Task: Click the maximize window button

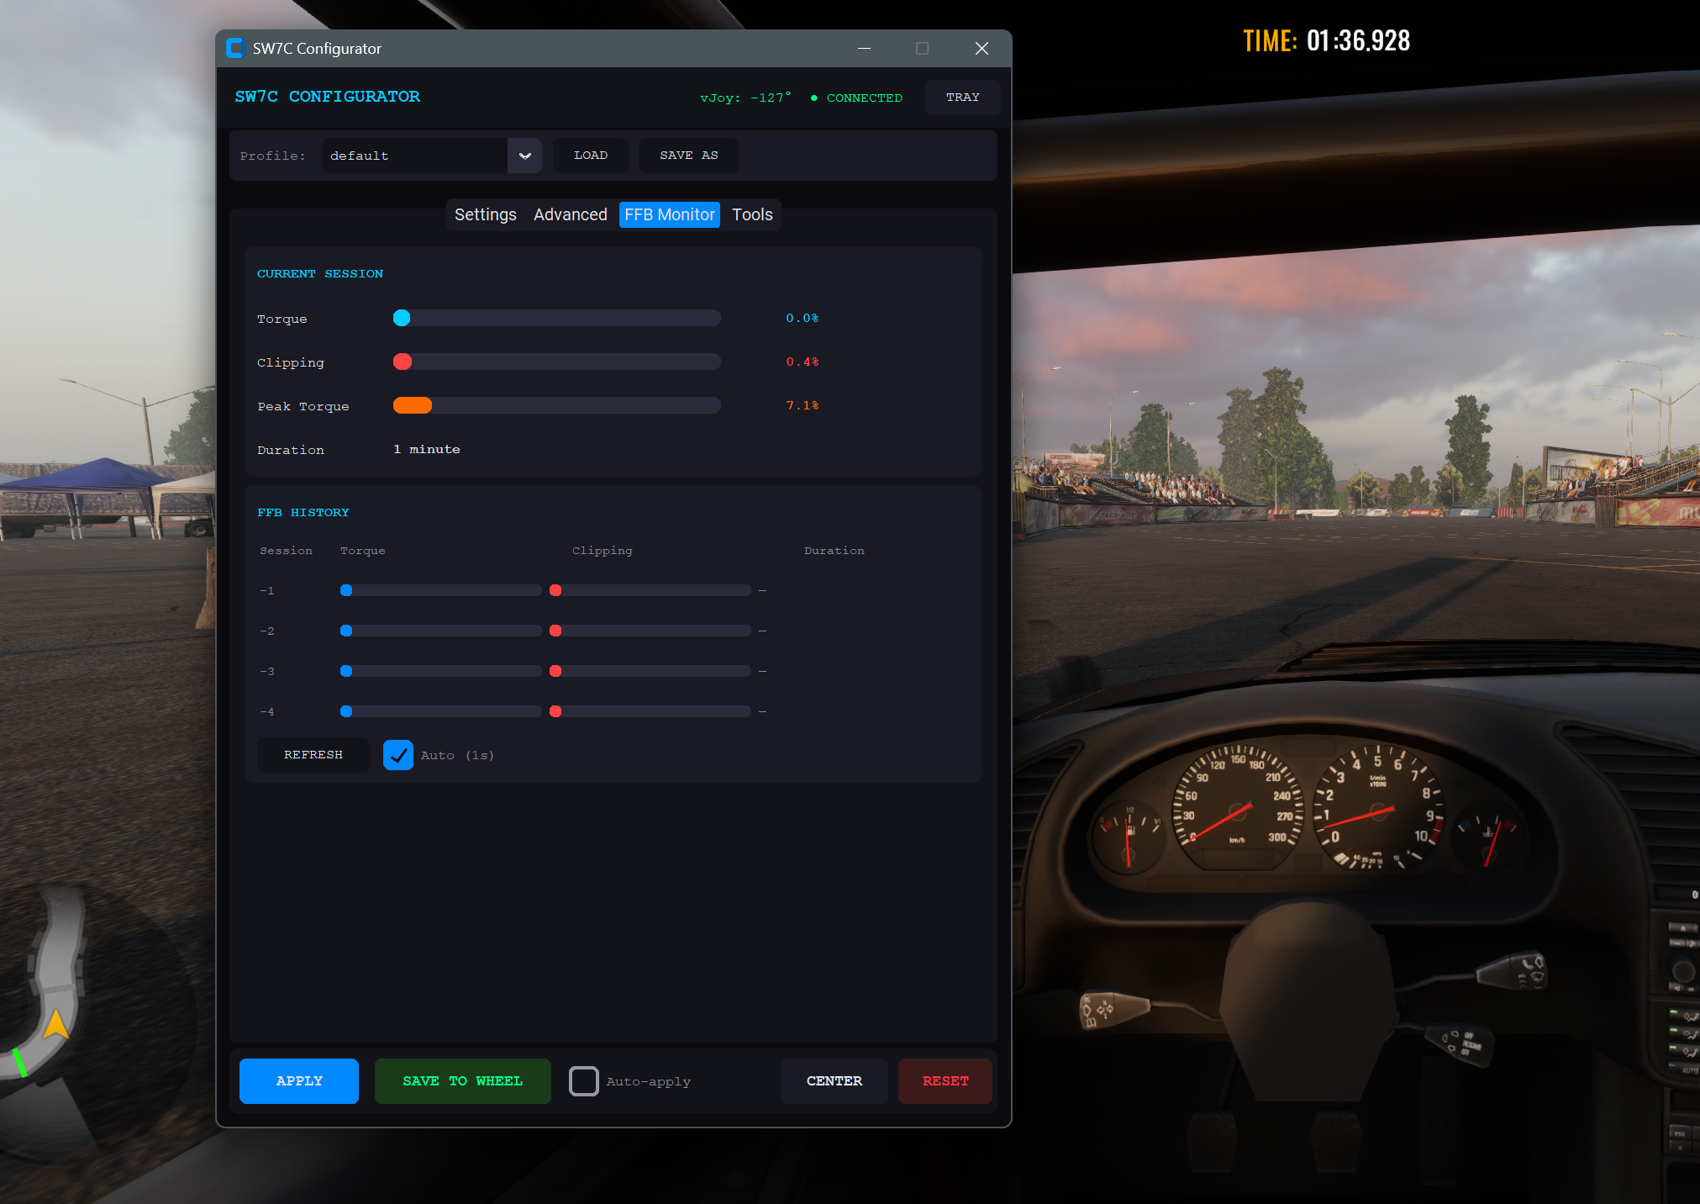Action: pyautogui.click(x=922, y=48)
